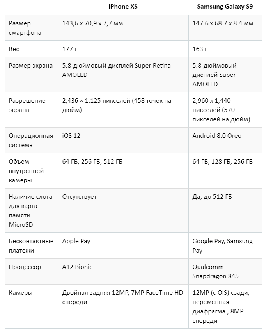This screenshot has height=329, width=273.
Task: Select the 'Разрешение экрана' row label
Action: pos(27,105)
